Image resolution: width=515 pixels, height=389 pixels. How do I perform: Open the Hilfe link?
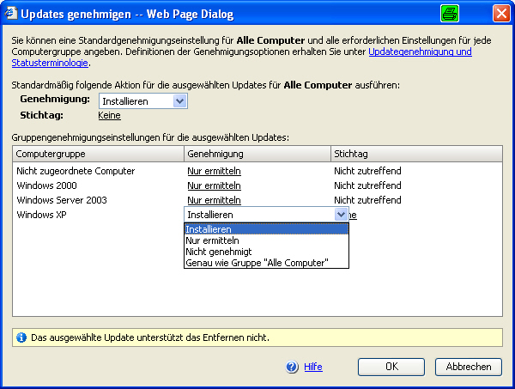tap(313, 367)
